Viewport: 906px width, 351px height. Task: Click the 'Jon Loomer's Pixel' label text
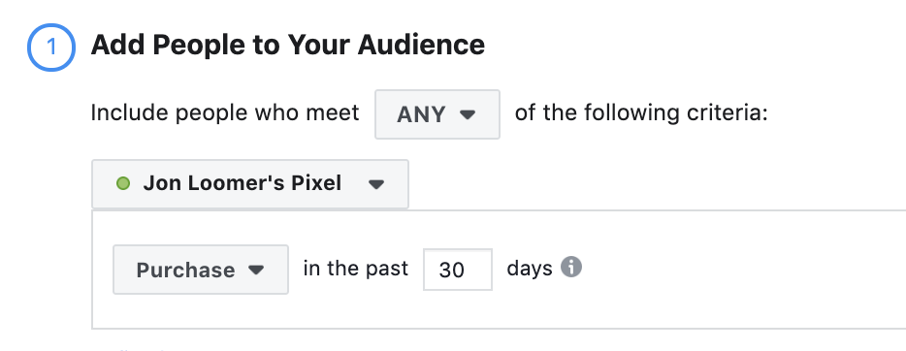(x=243, y=183)
